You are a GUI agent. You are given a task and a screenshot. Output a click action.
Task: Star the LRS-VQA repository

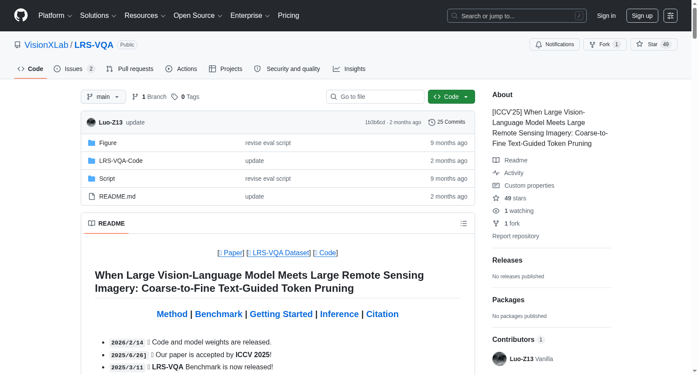654,44
